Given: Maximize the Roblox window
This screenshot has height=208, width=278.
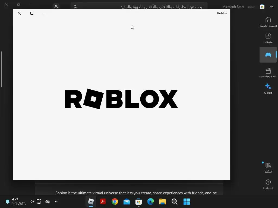Looking at the screenshot, I should [x=32, y=13].
